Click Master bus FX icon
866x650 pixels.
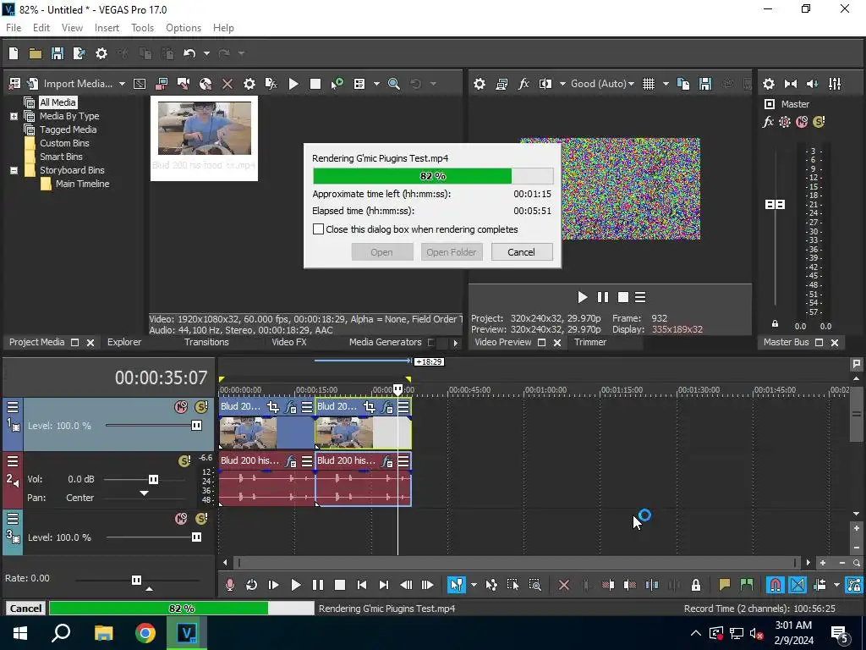click(768, 122)
